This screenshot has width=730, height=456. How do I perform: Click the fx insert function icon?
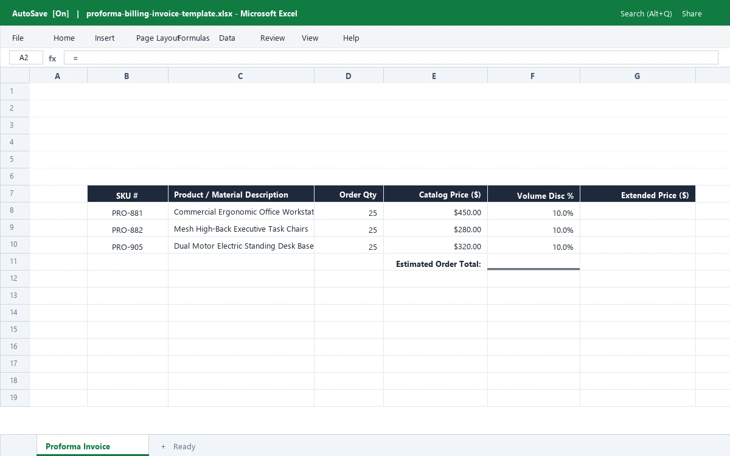52,58
